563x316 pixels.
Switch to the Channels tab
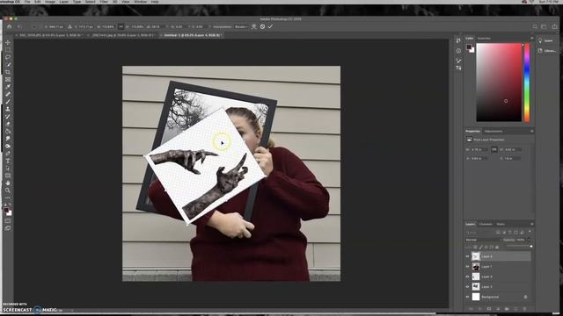(486, 224)
